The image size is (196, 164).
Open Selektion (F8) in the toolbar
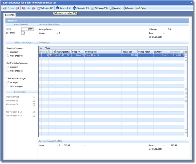(x=45, y=8)
